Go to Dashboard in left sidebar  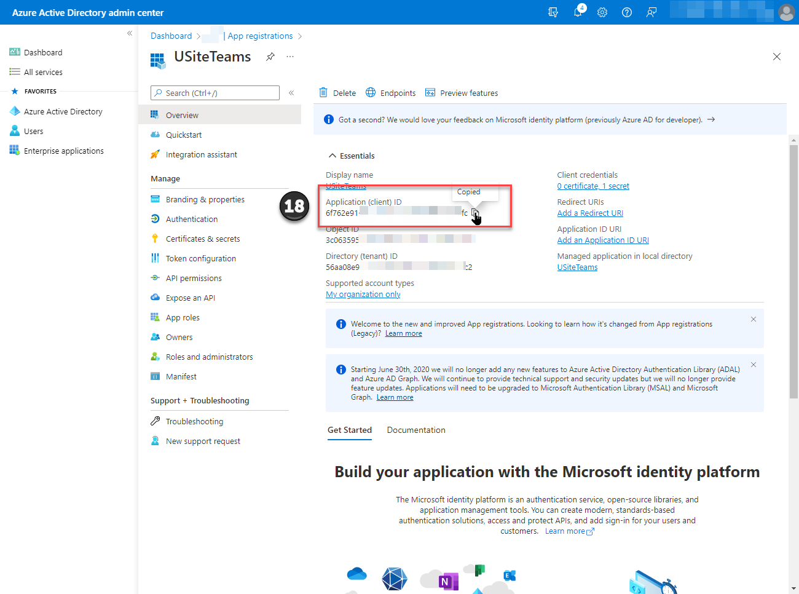coord(43,52)
